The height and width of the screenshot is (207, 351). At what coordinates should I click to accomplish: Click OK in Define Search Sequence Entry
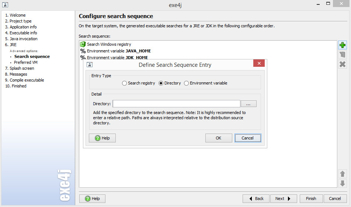click(x=219, y=138)
